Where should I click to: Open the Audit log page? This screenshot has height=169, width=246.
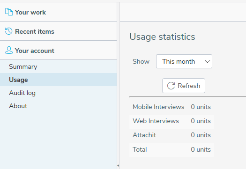tap(59, 93)
